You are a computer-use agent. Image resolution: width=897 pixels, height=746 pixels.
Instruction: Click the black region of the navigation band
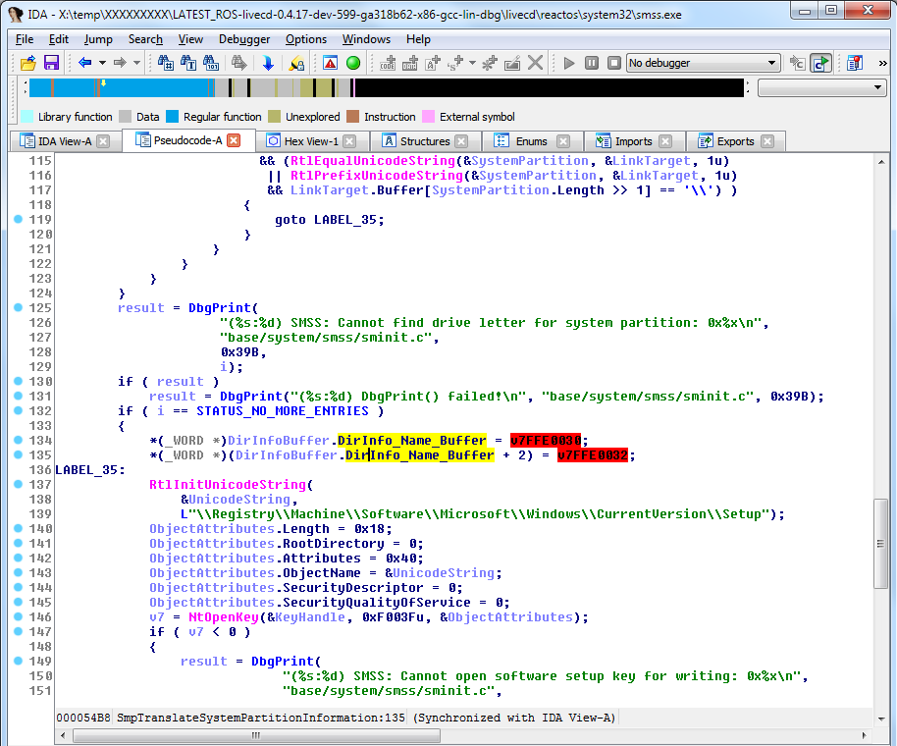point(550,87)
